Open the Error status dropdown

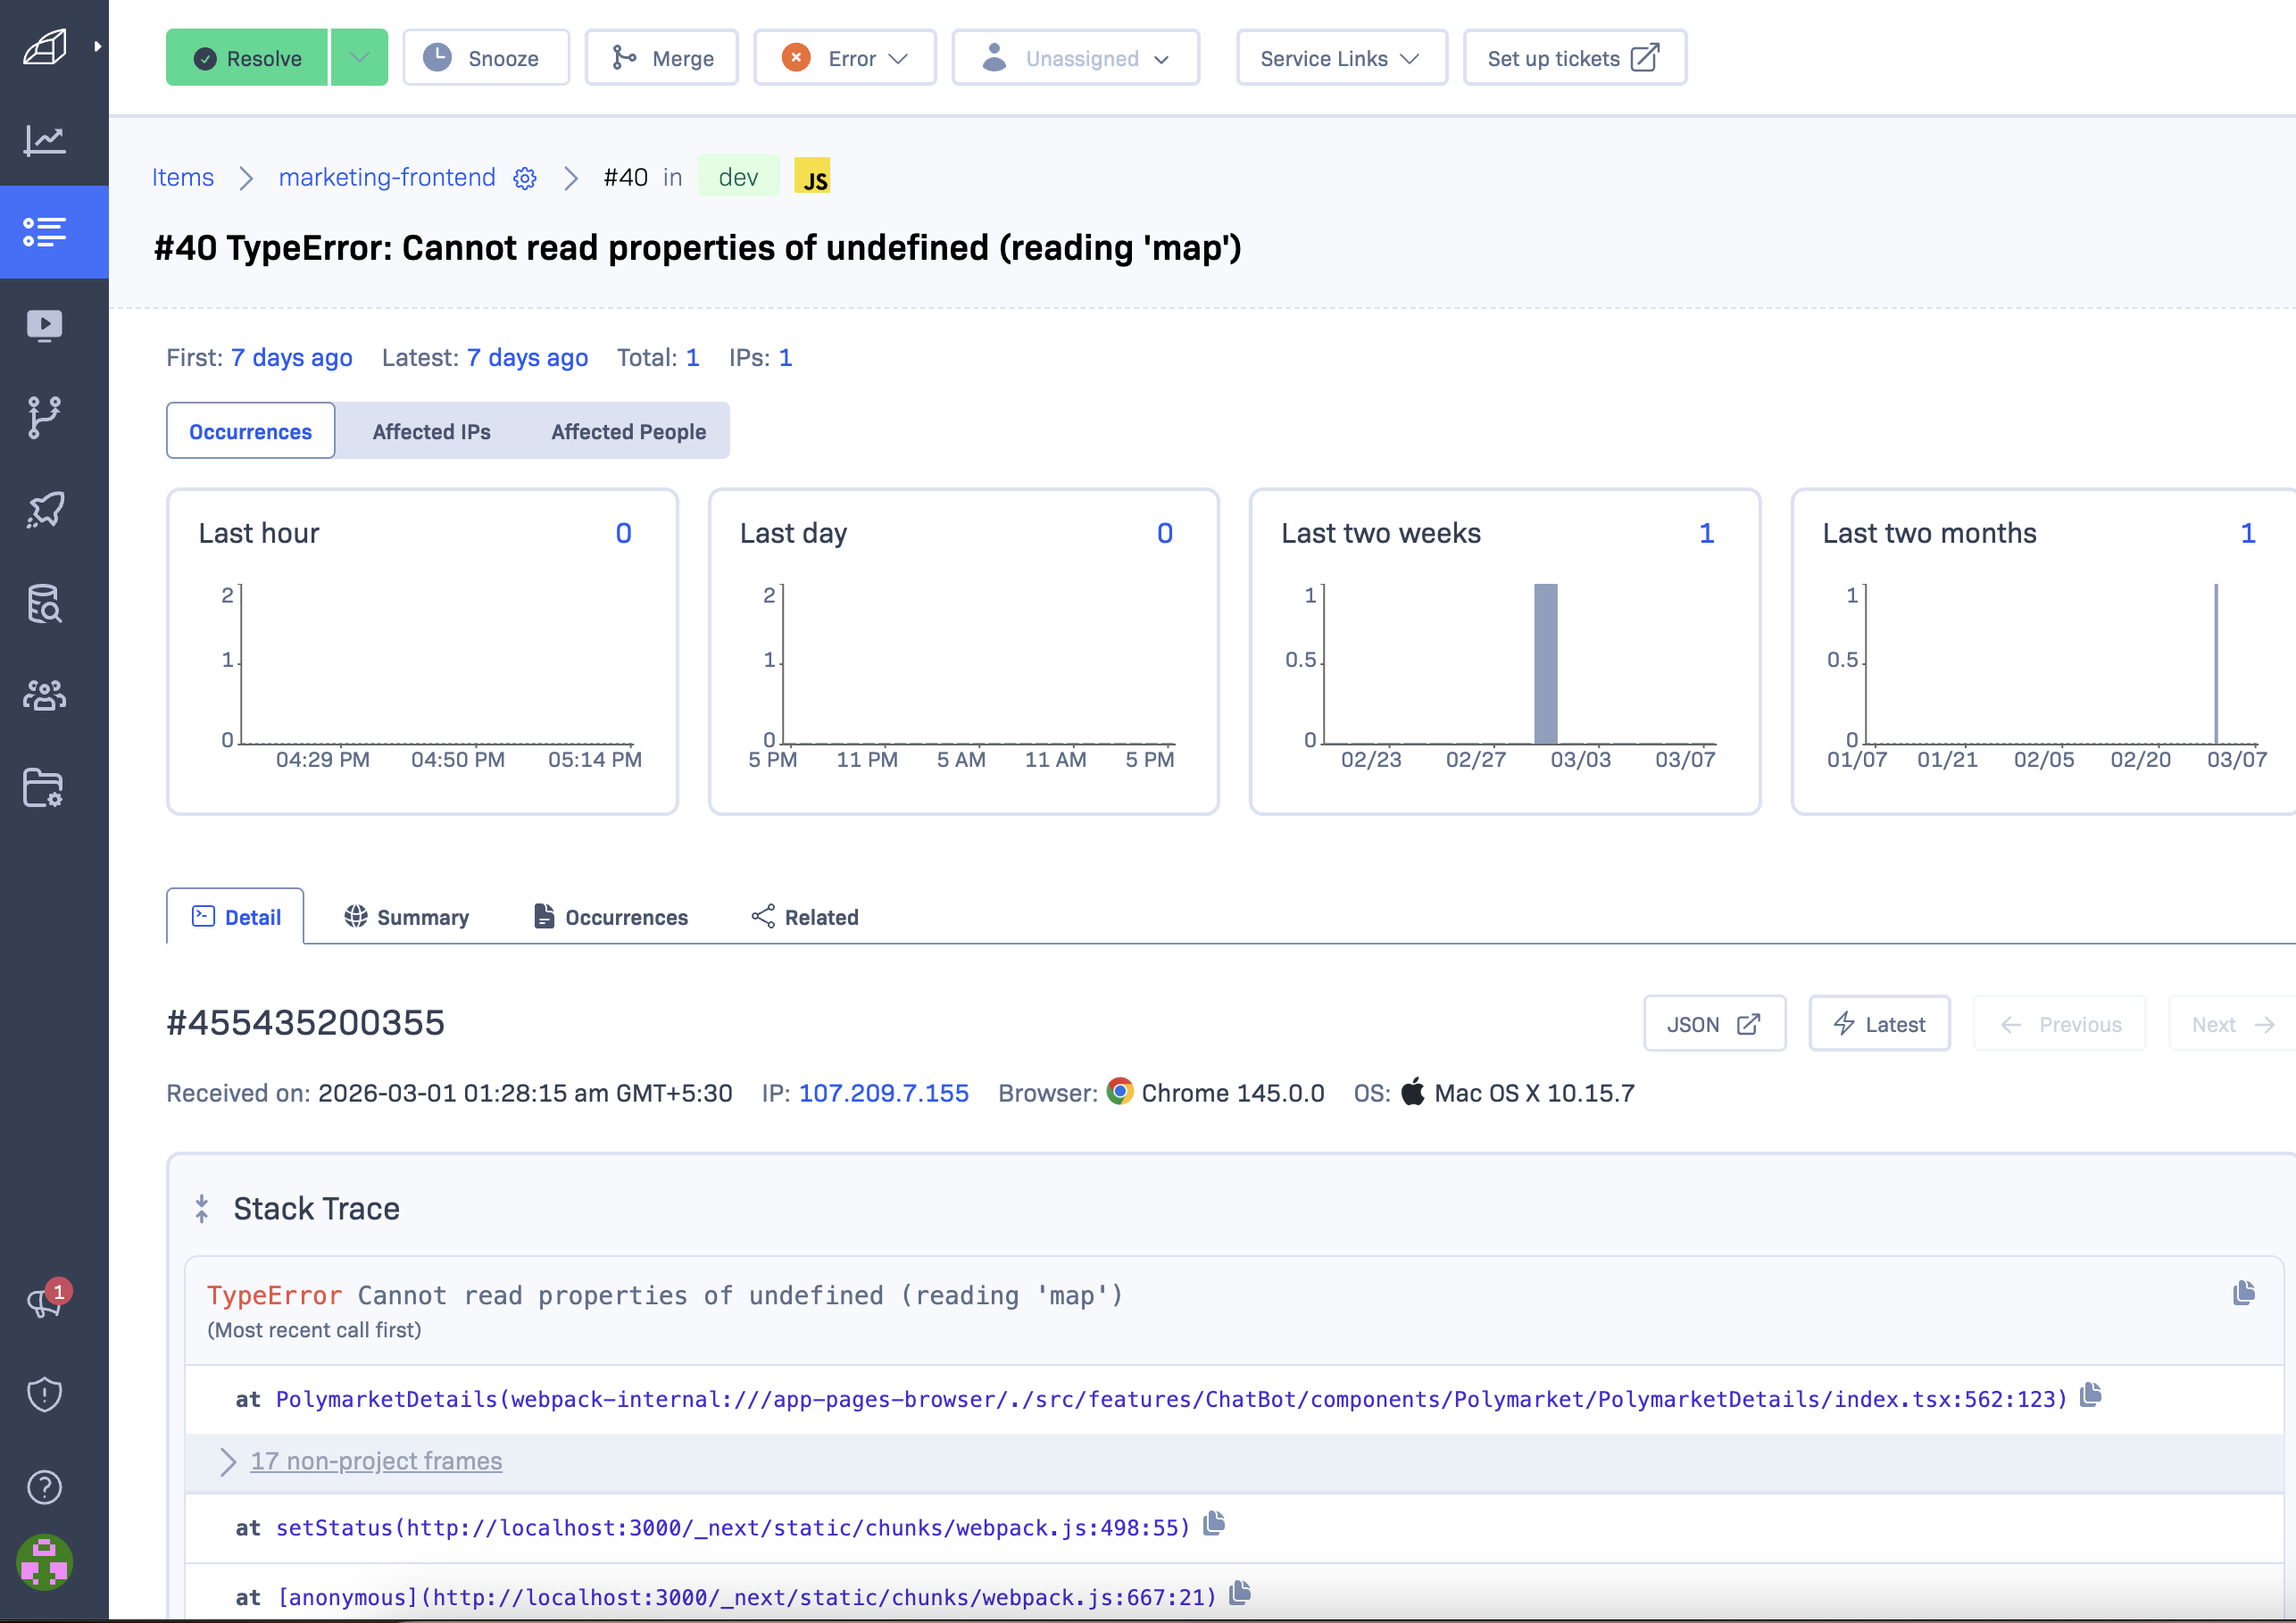point(845,57)
